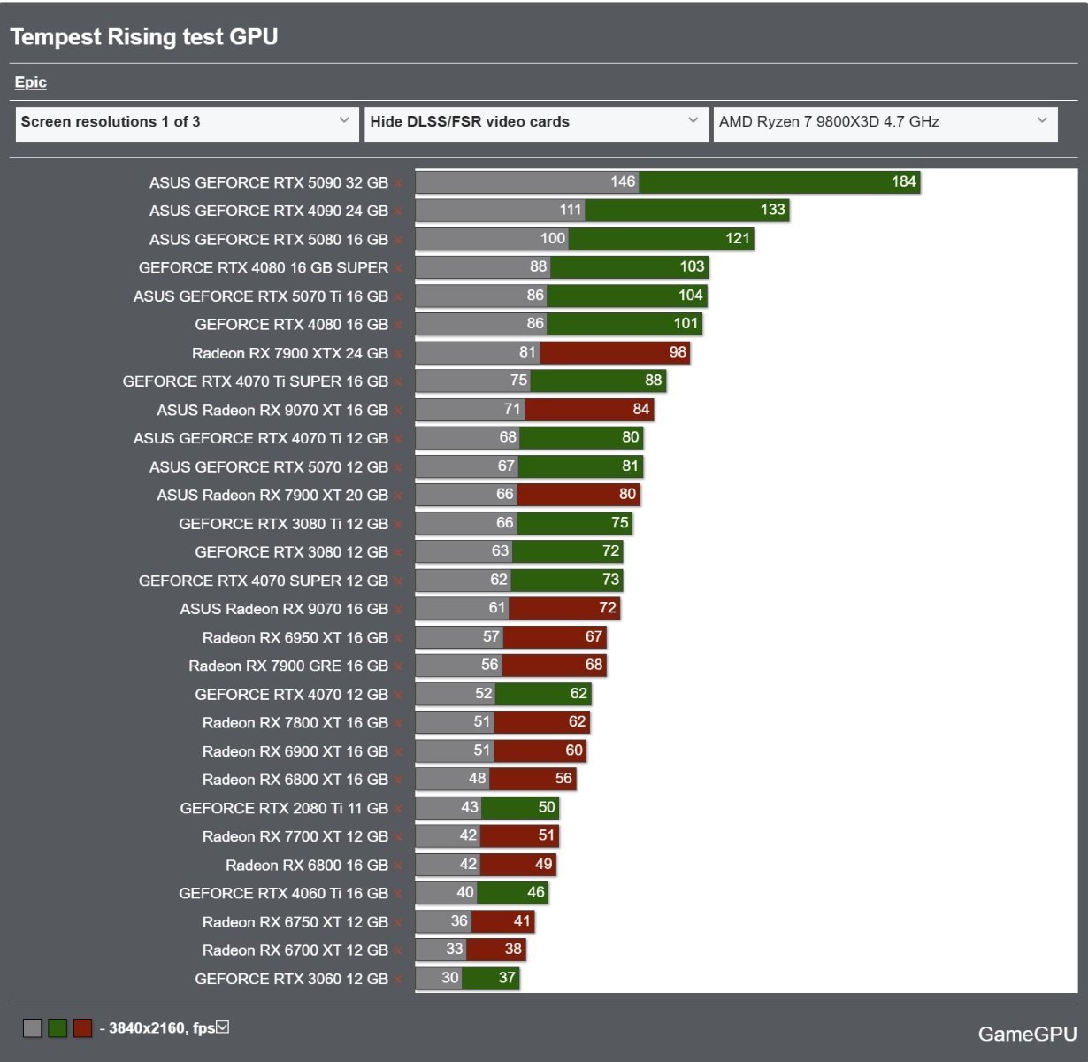The height and width of the screenshot is (1062, 1088).
Task: Click the 98 fps value on RX 7900 XTX bar
Action: pyautogui.click(x=678, y=352)
